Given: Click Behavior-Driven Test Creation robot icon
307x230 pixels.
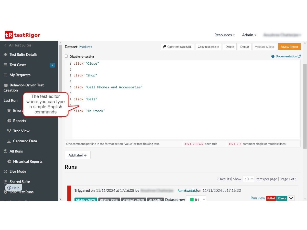Looking at the screenshot, I should click(x=6, y=85).
